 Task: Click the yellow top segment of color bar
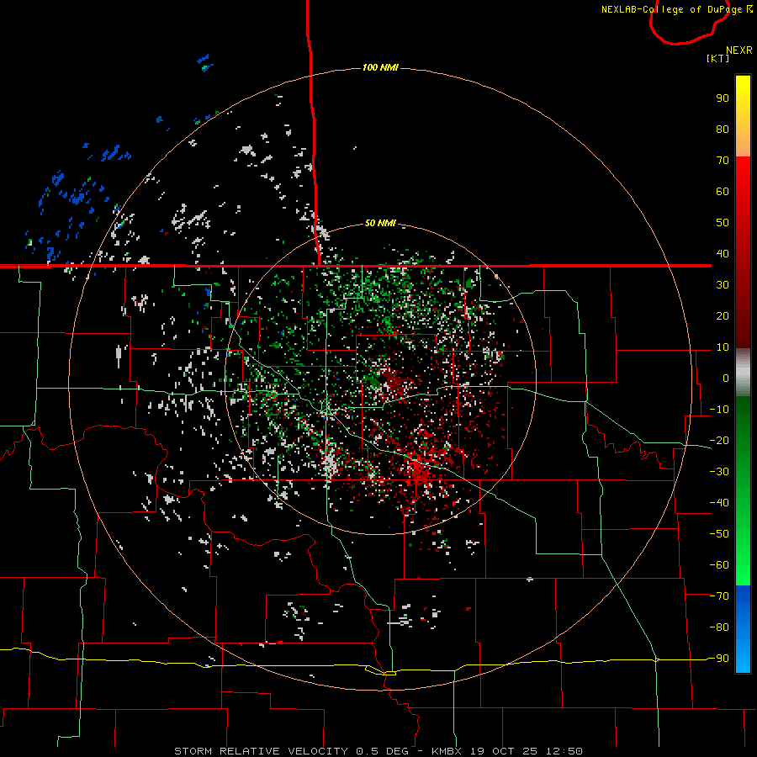[743, 116]
